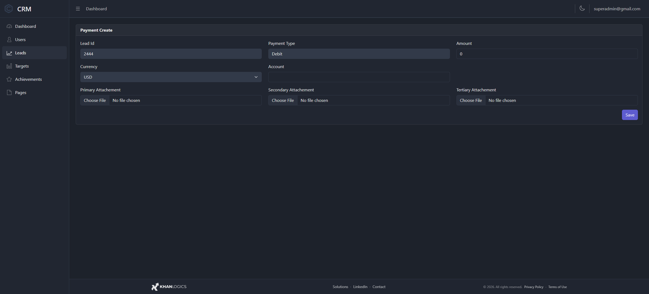Click the Dashboard speedometer icon
Image resolution: width=649 pixels, height=294 pixels.
click(9, 26)
